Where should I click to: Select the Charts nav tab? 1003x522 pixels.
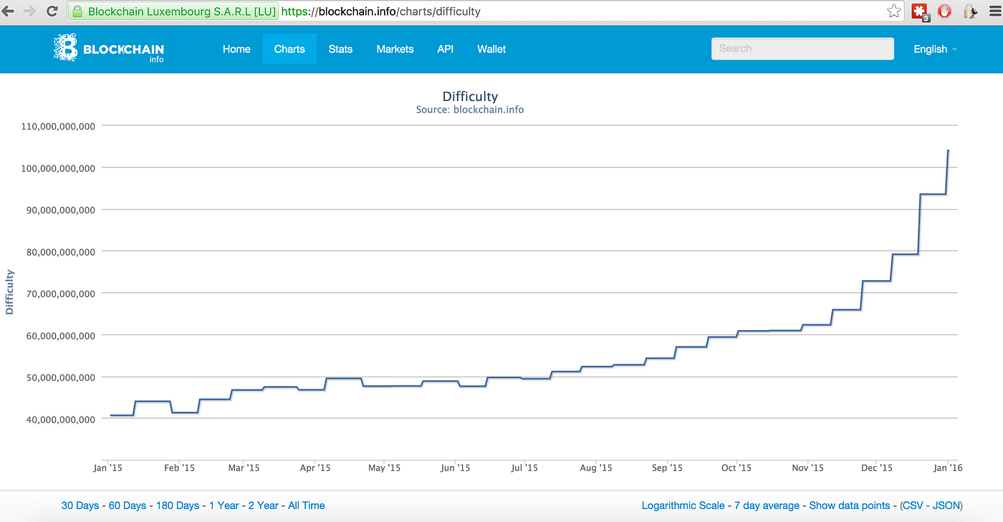point(289,49)
